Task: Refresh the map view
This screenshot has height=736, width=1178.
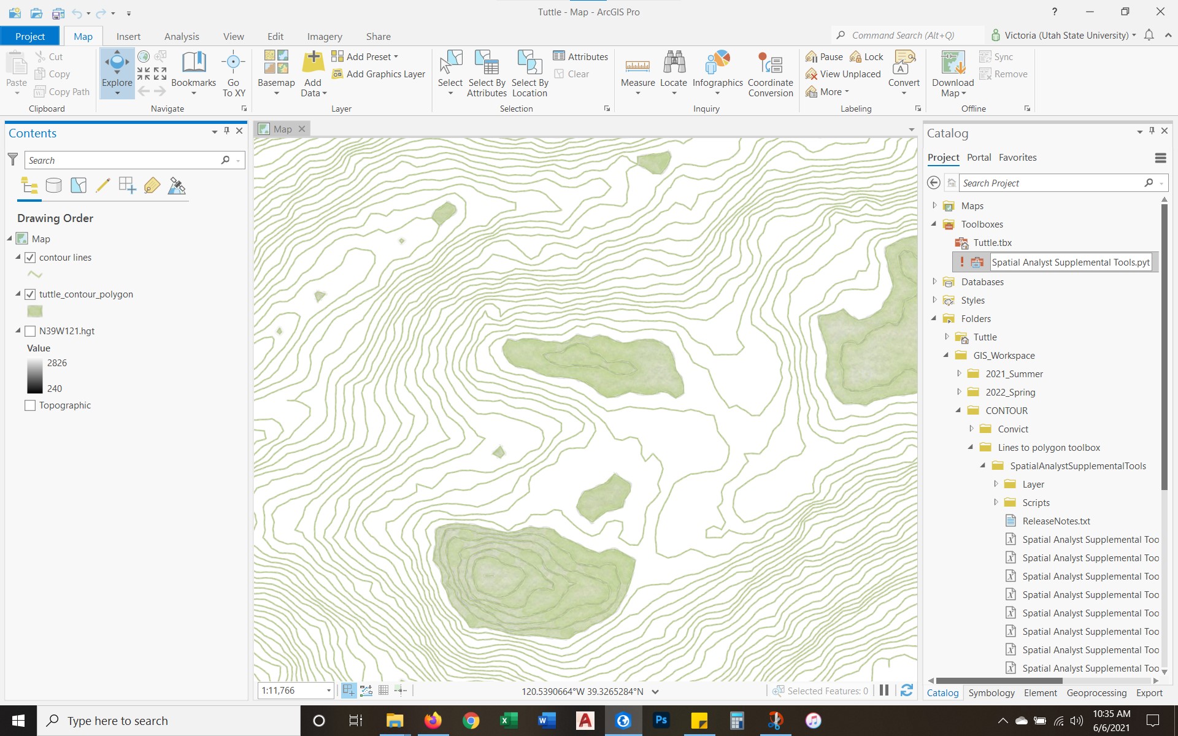Action: tap(907, 691)
